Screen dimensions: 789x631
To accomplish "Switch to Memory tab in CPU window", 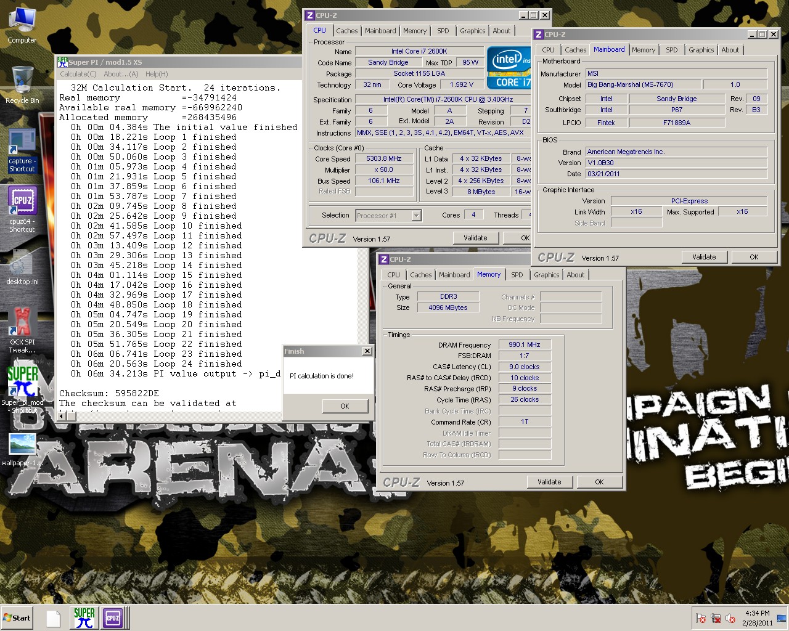I will [415, 31].
